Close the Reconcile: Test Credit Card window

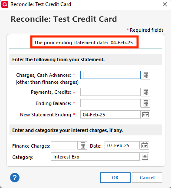click(165, 4)
